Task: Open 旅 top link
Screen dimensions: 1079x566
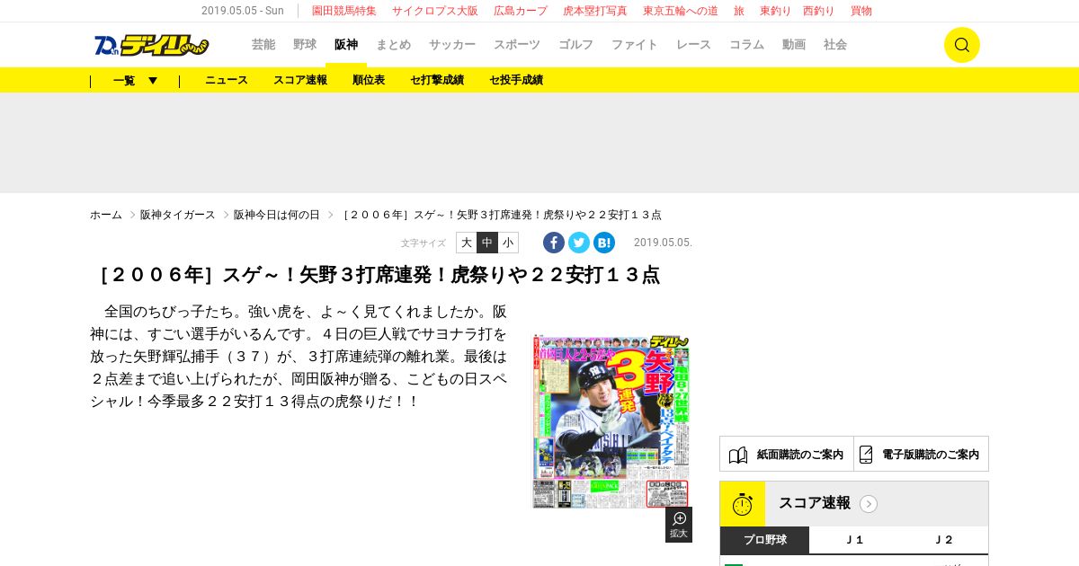Action: [739, 11]
